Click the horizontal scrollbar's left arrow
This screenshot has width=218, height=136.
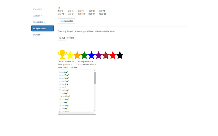click(59, 113)
